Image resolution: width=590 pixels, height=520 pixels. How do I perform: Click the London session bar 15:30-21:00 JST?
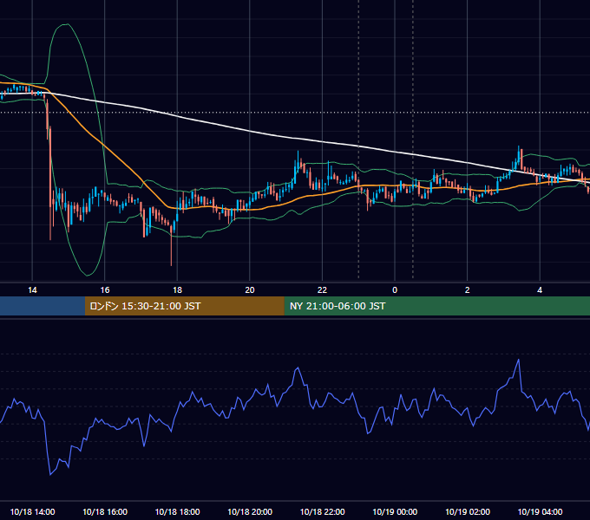[x=184, y=306]
